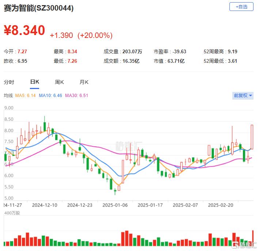Image resolution: width=259 pixels, height=251 pixels.
Task: Click the 9.00 price axis label
Action: pos(9,108)
